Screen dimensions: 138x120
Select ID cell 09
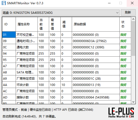(x=9, y=41)
